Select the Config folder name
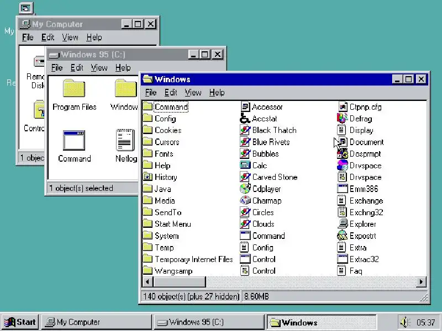Image resolution: width=442 pixels, height=331 pixels. (165, 119)
